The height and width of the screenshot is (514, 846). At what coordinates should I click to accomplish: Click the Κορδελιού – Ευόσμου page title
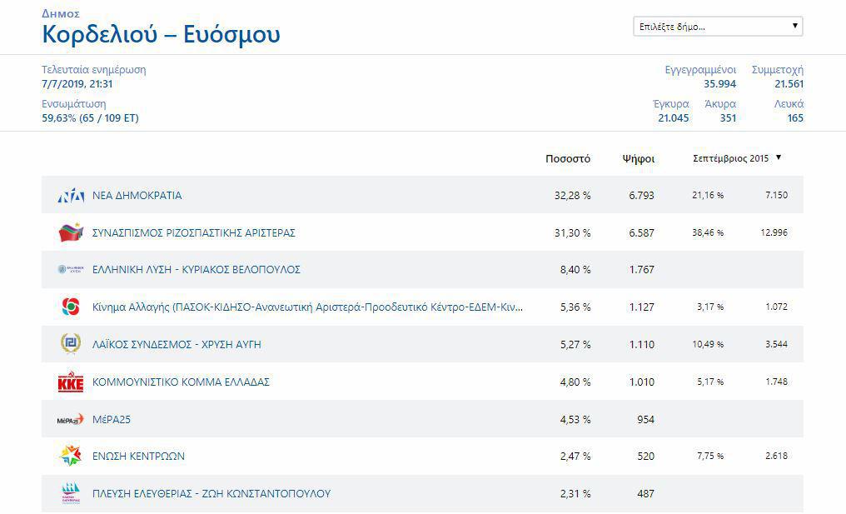[x=161, y=35]
